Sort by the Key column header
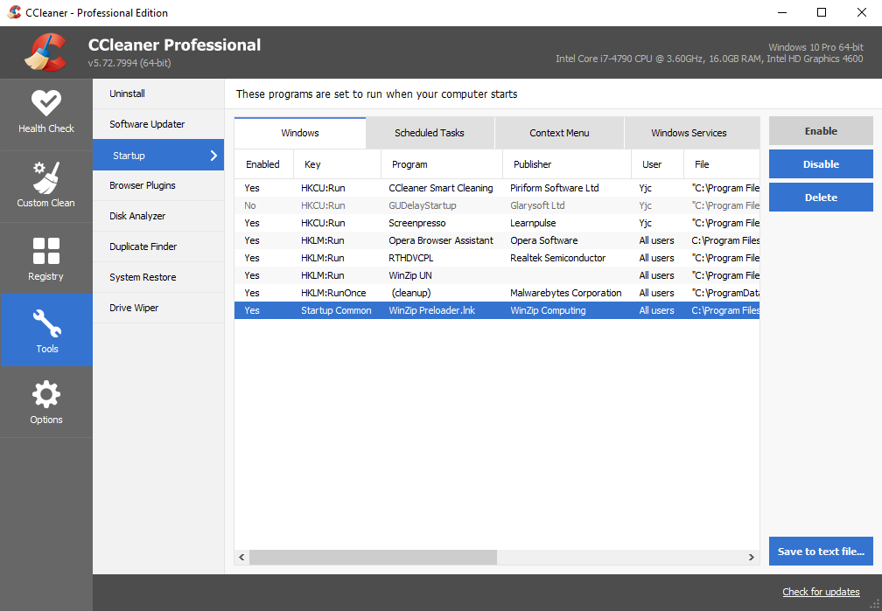This screenshot has width=882, height=611. coord(337,164)
